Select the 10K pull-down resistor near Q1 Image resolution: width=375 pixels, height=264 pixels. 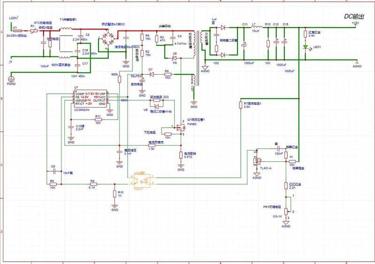(168, 134)
